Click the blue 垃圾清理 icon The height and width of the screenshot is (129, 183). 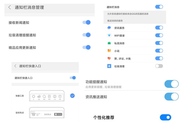coord(109,66)
